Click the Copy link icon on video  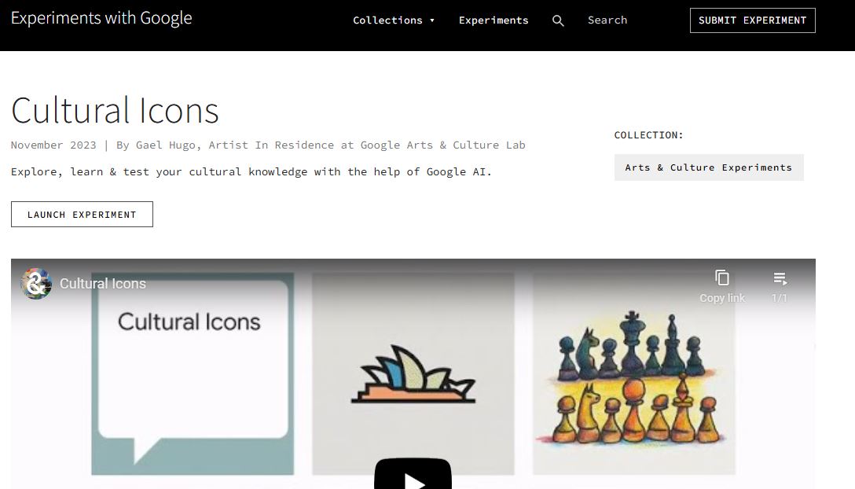(x=721, y=278)
